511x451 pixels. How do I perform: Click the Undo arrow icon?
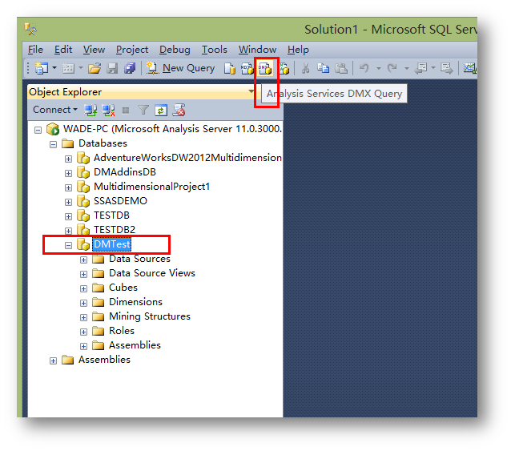[x=364, y=68]
